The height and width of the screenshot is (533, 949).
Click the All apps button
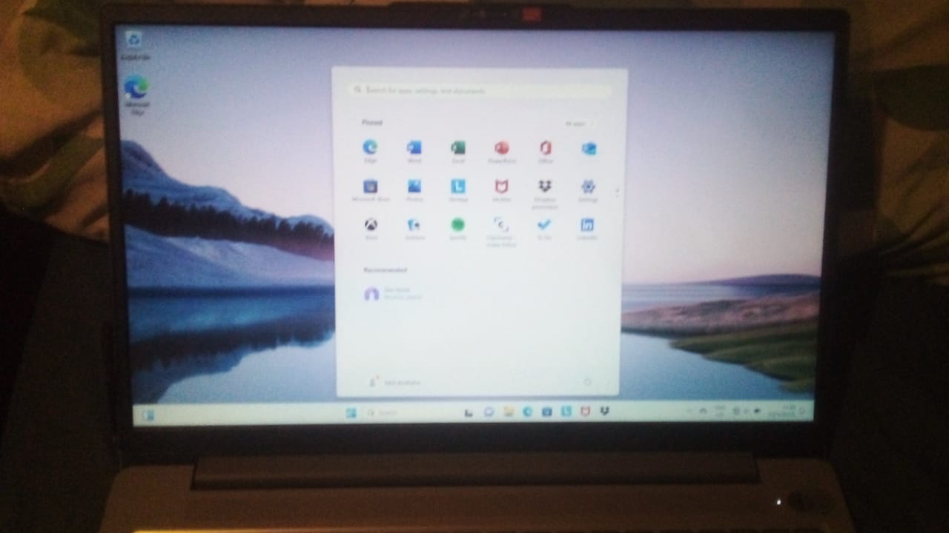pos(577,124)
